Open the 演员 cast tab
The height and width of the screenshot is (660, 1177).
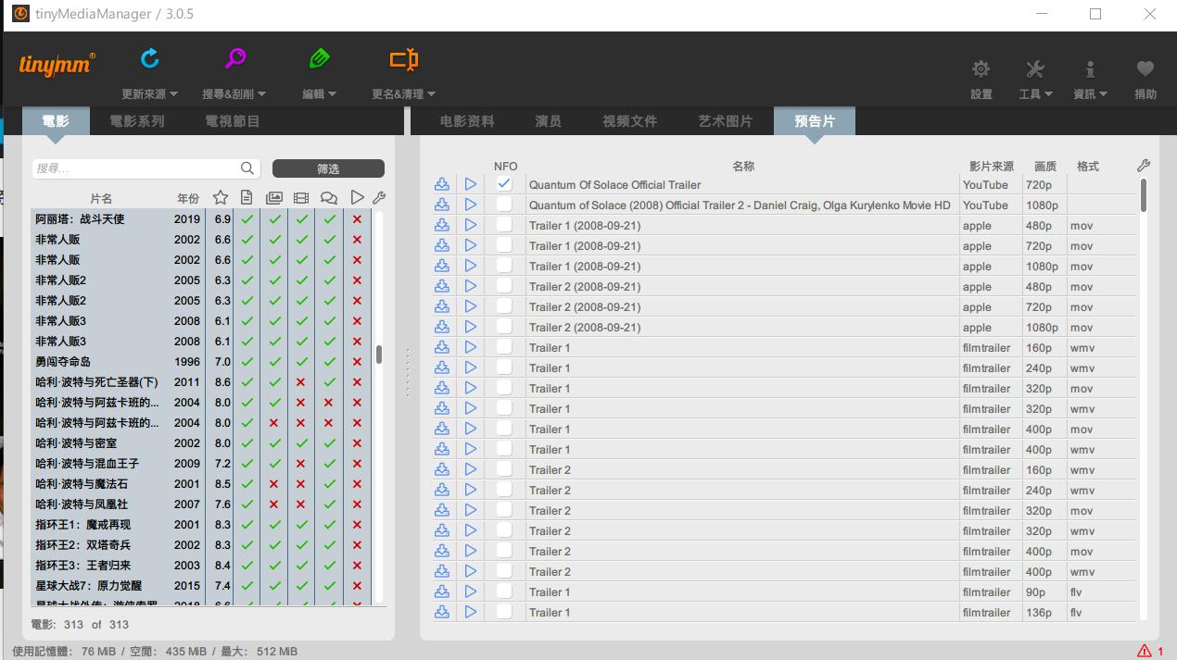548,121
